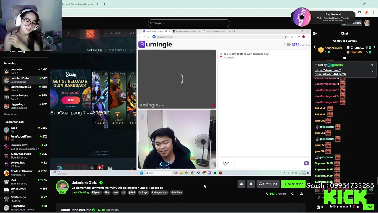Open streamed Windows Start button
This screenshot has height=213, width=378.
[x=141, y=173]
